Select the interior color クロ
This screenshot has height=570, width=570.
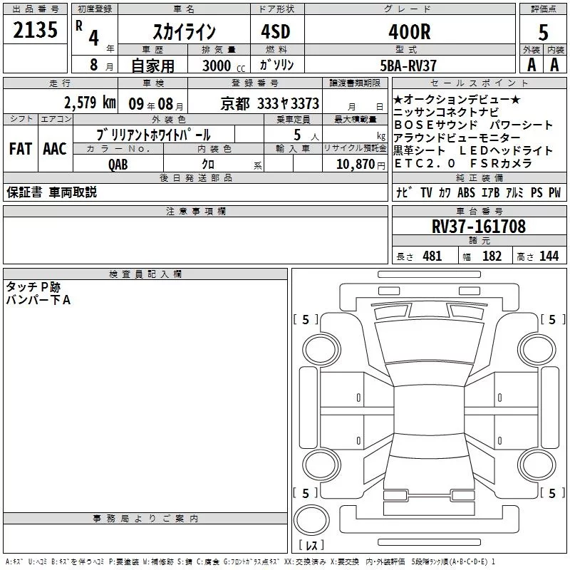pyautogui.click(x=208, y=165)
